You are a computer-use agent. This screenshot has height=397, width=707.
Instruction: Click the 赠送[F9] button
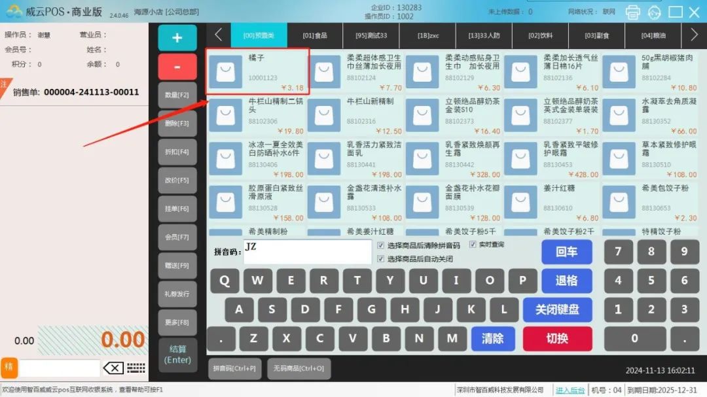pos(177,266)
